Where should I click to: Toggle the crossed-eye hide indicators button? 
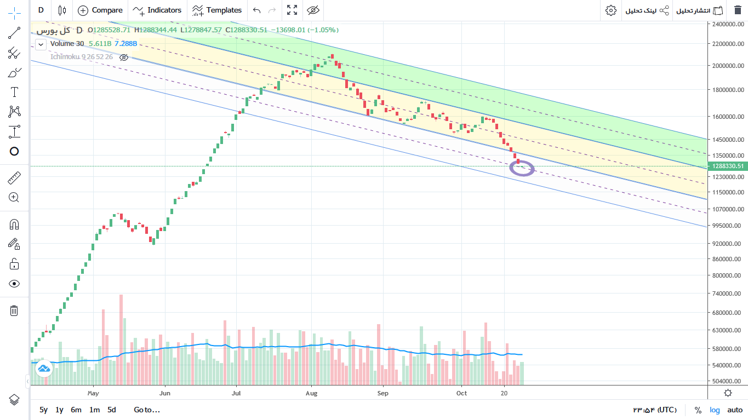coord(313,10)
